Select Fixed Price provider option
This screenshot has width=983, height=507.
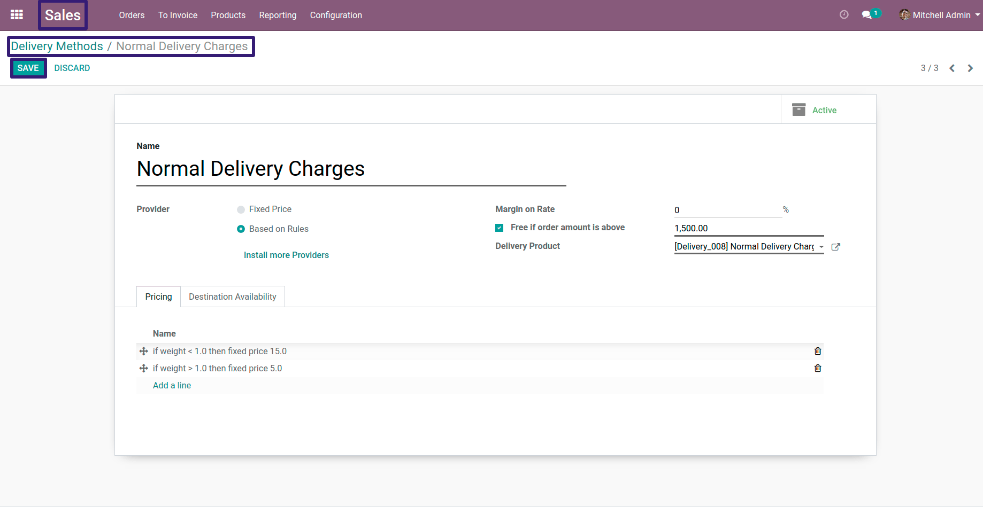coord(241,209)
